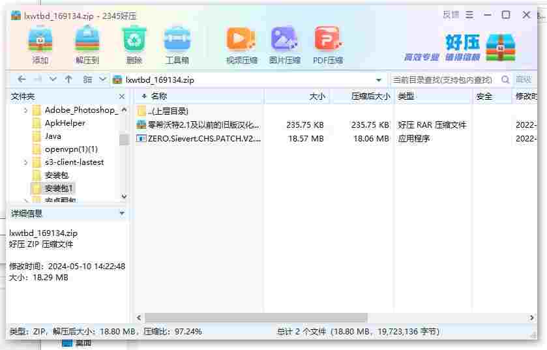Click the 高级 advanced search button

tap(524, 80)
